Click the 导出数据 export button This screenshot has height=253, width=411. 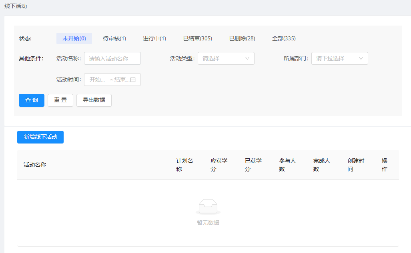coord(94,100)
